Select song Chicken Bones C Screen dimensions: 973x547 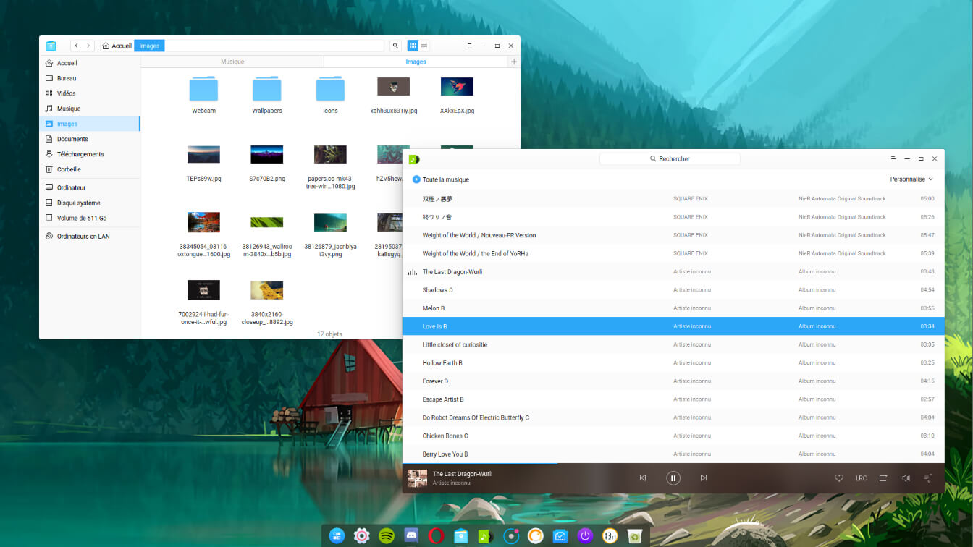point(673,436)
